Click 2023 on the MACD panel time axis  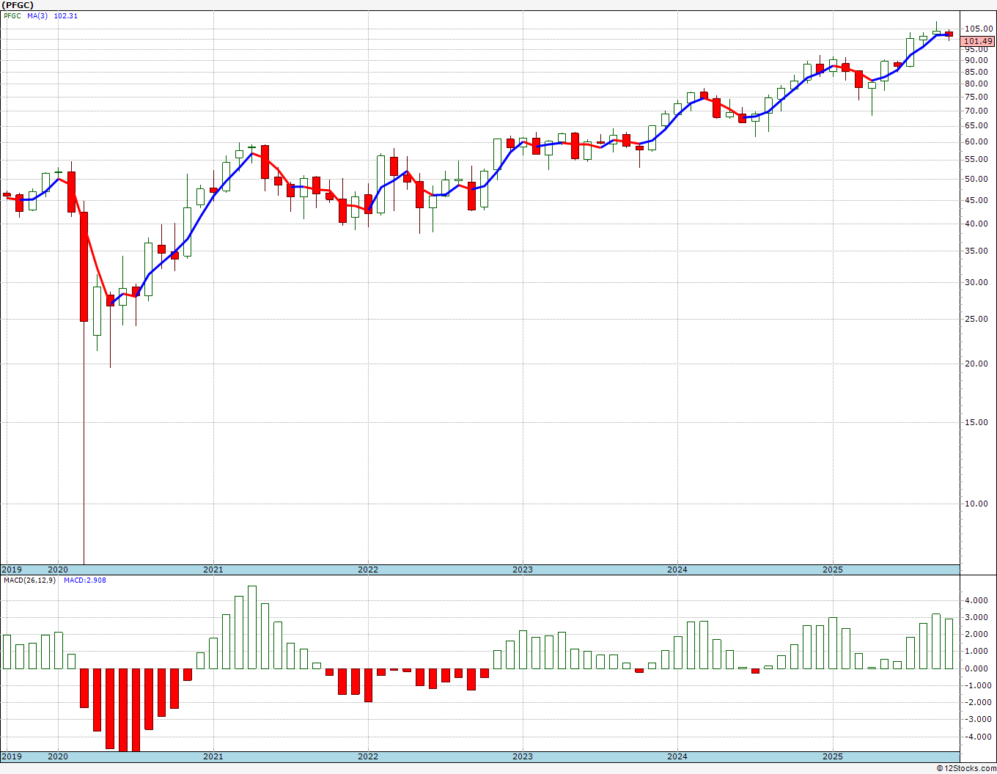522,756
